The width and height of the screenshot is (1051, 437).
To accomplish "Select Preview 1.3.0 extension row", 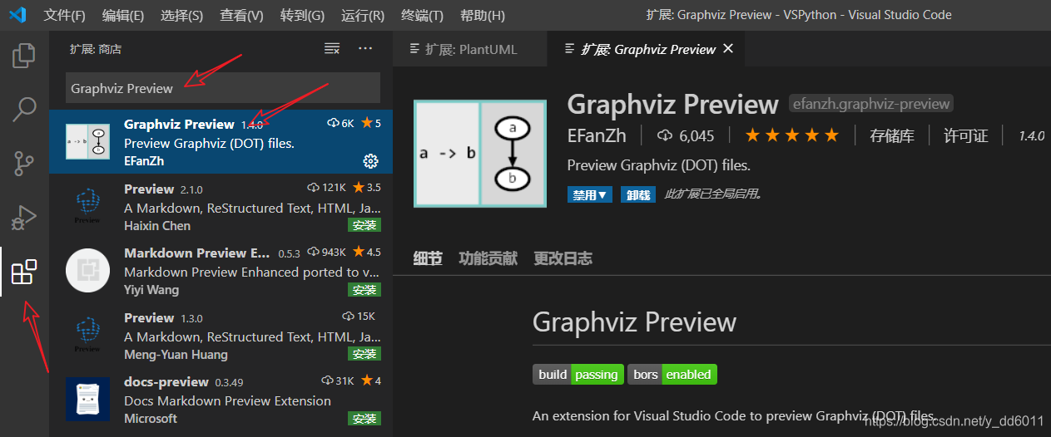I will coord(221,335).
